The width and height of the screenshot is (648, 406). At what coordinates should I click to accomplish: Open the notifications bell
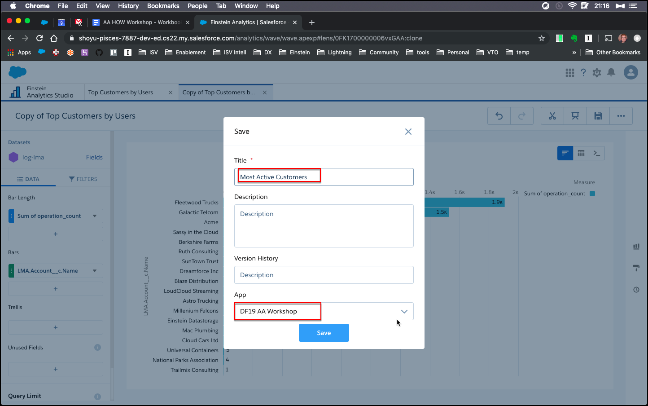611,73
